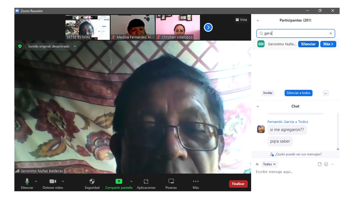Viewport: 354px width, 199px height.
Task: Open Compartir pantalla share screen
Action: coord(119,182)
